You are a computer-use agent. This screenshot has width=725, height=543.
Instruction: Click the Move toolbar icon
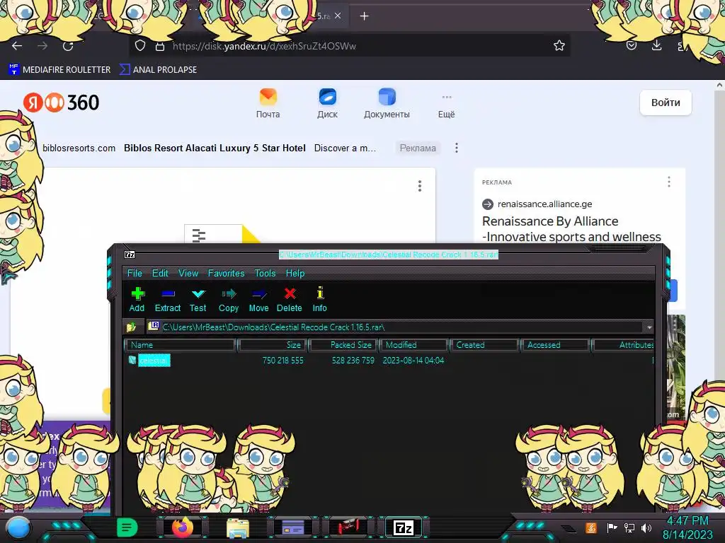(259, 300)
